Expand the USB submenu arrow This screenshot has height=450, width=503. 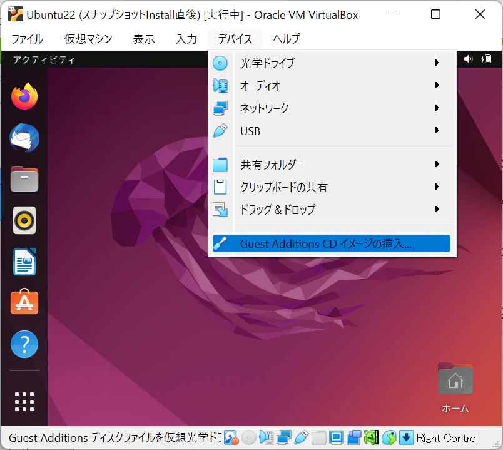point(437,130)
